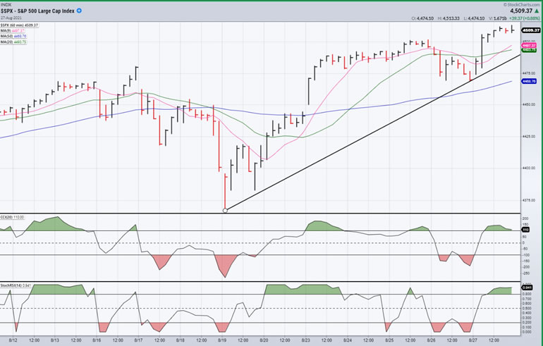Click the 'V: 1.671b' volume value
The width and height of the screenshot is (543, 346).
click(498, 18)
